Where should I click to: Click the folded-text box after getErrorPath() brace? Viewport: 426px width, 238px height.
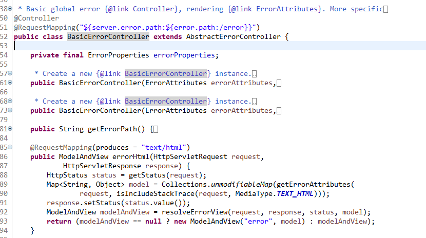[156, 129]
